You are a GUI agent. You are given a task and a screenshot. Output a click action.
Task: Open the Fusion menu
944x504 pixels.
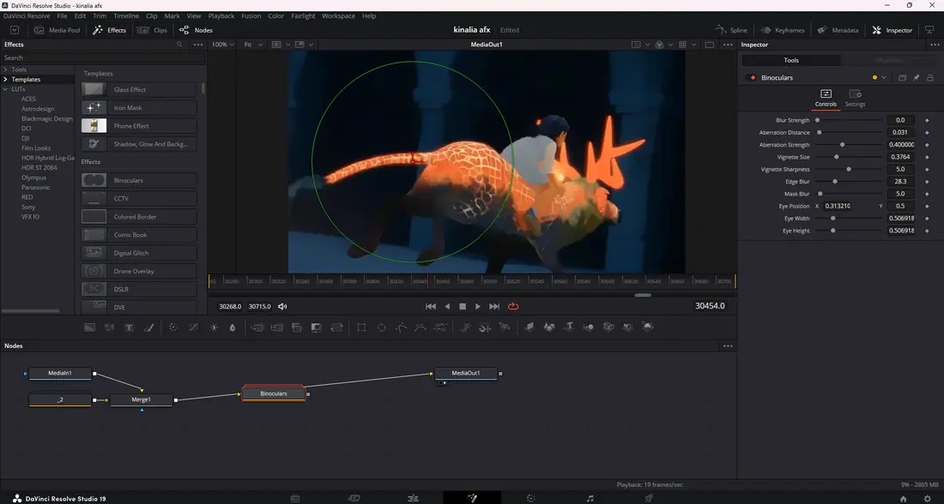[251, 16]
